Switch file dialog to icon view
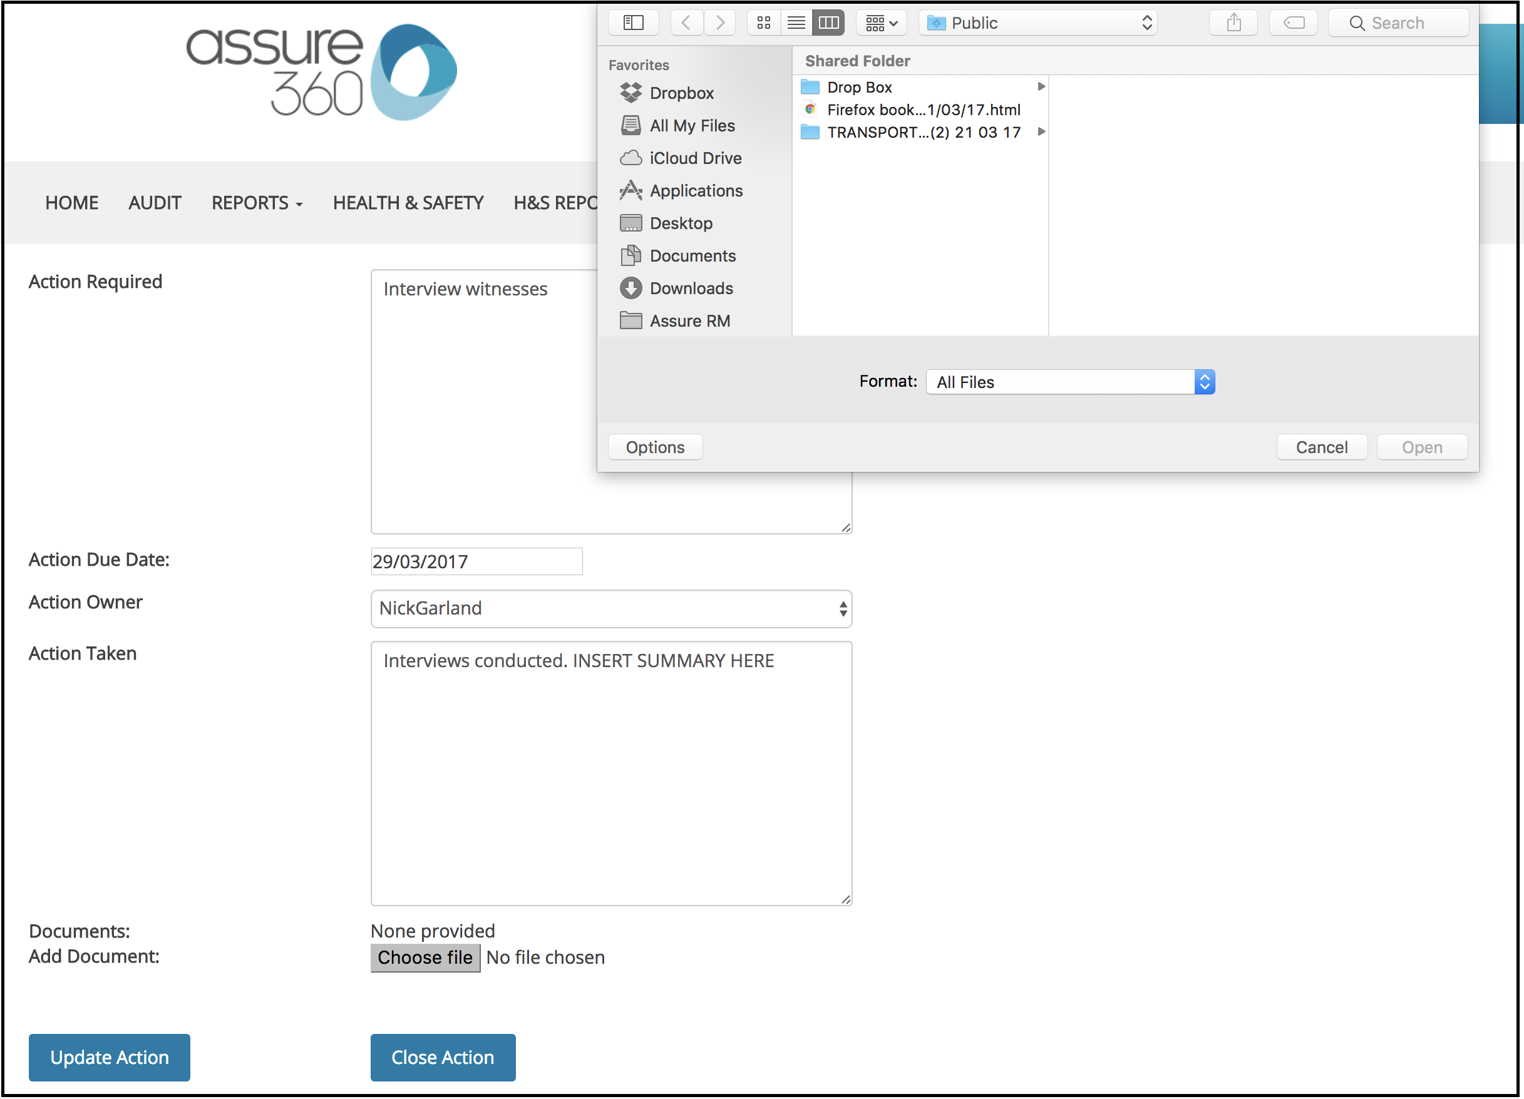 coord(763,23)
